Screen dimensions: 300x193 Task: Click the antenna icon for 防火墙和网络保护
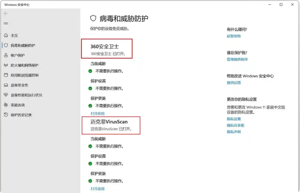pyautogui.click(x=6, y=65)
